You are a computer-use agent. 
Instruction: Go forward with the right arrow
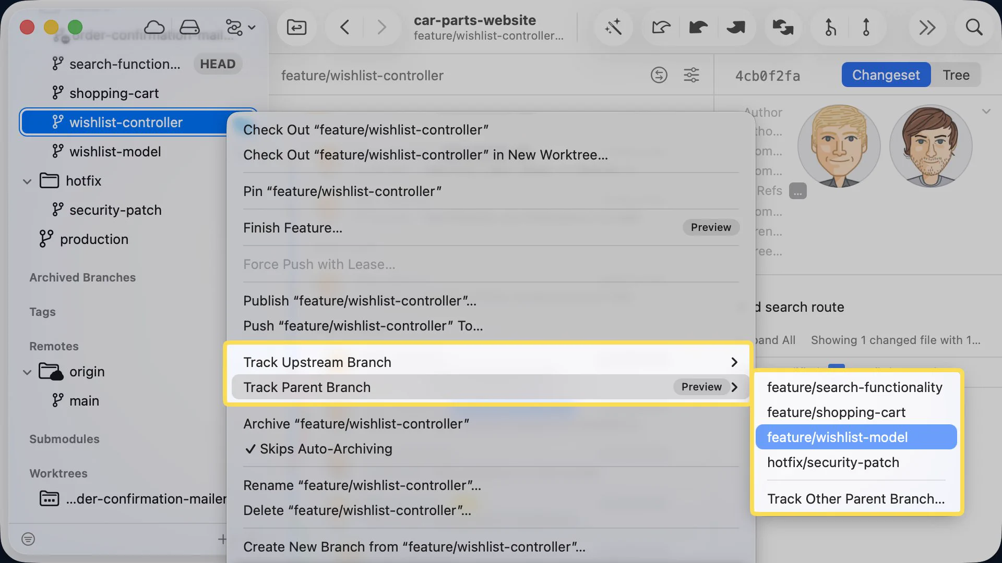(x=382, y=27)
